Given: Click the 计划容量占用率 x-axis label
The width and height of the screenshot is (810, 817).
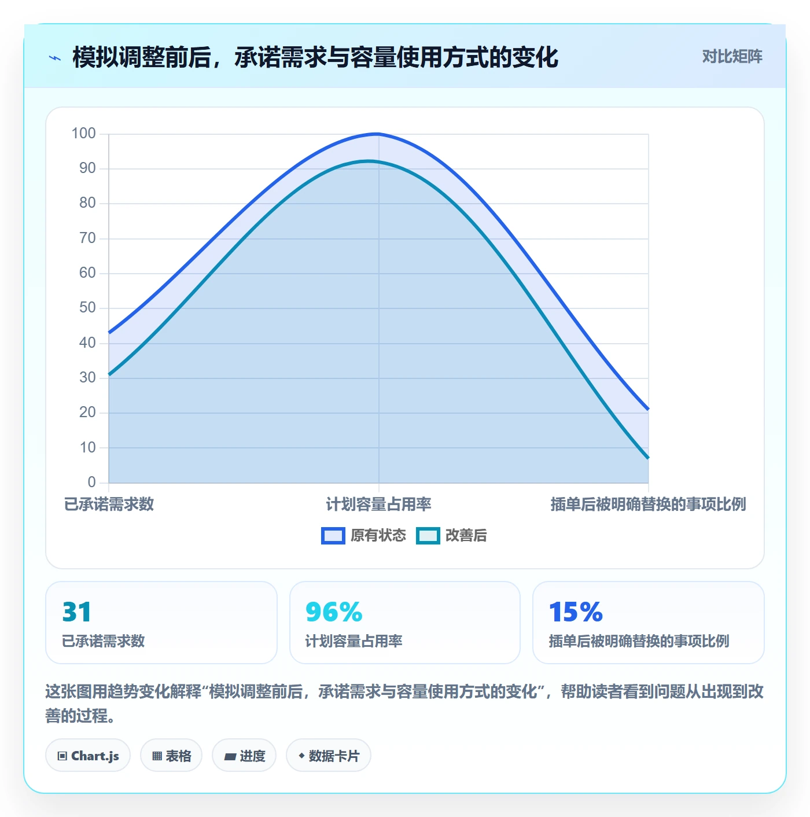Looking at the screenshot, I should pyautogui.click(x=378, y=505).
